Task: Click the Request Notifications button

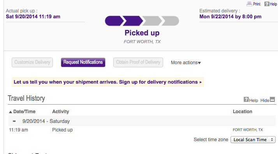Action: 83,62
